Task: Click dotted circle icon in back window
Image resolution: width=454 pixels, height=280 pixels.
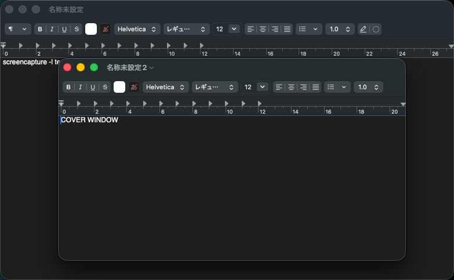Action: pyautogui.click(x=376, y=29)
